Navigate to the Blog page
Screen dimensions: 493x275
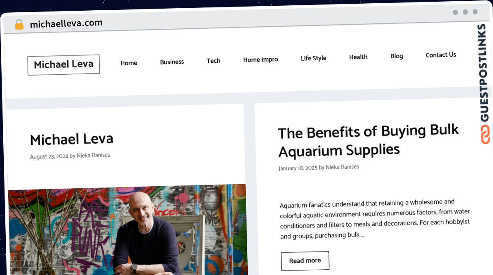[396, 56]
